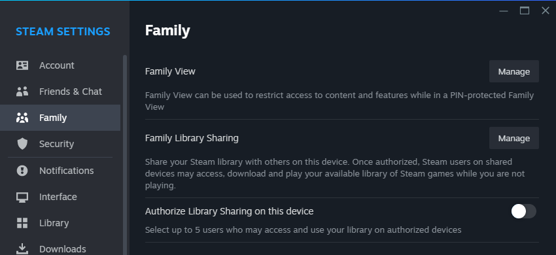Click the Security shield icon
Image resolution: width=556 pixels, height=255 pixels.
[x=22, y=144]
